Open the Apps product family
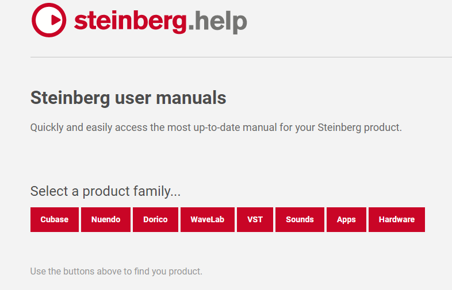The height and width of the screenshot is (290, 452). [x=346, y=219]
